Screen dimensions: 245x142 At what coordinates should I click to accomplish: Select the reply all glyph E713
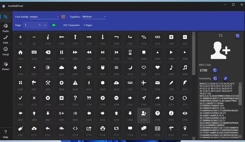coord(62,131)
